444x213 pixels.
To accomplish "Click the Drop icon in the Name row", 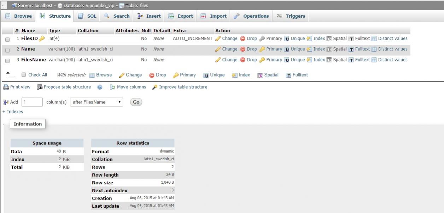I will point(243,49).
